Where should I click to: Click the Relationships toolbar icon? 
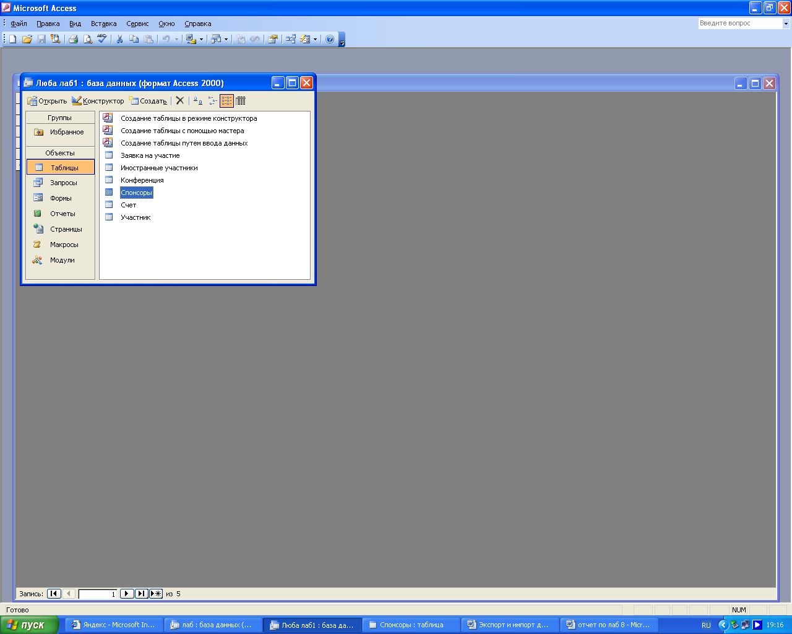click(291, 39)
